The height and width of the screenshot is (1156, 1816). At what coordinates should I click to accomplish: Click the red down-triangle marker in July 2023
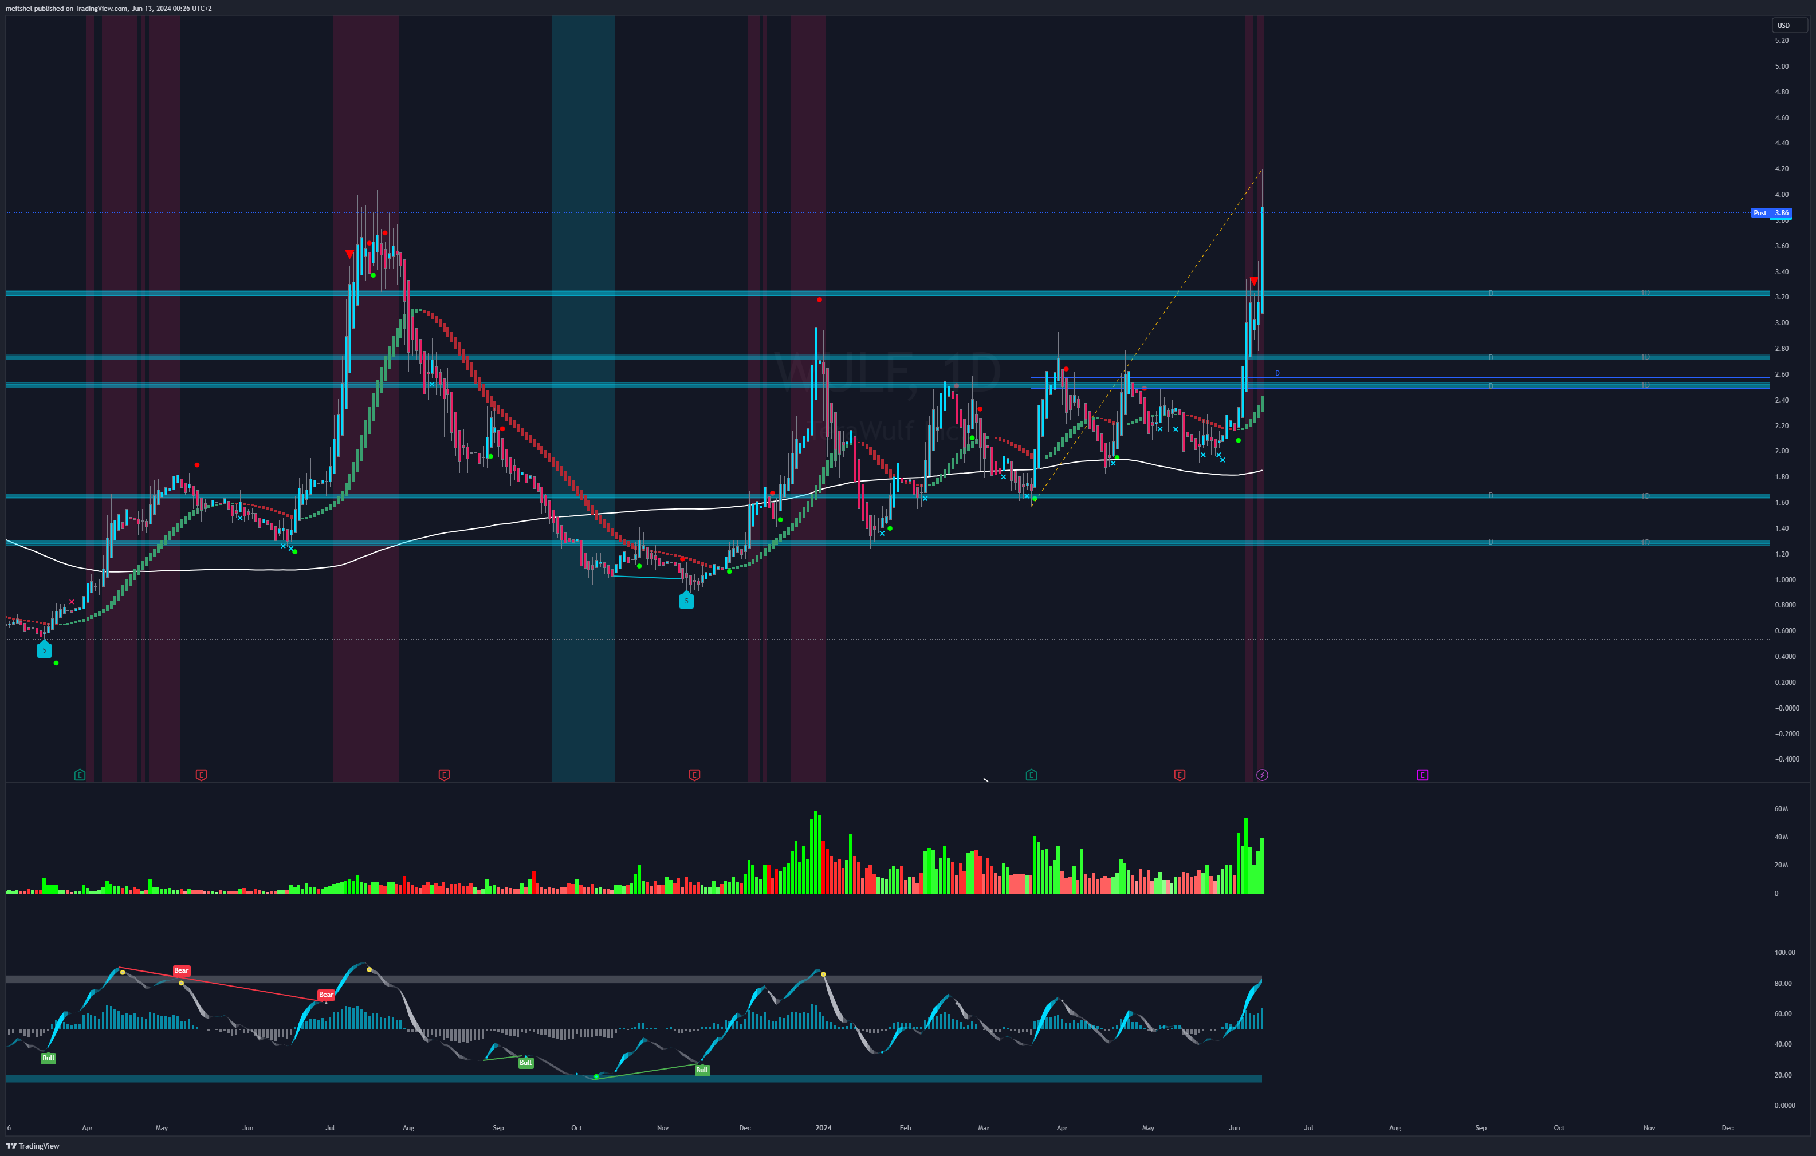click(x=349, y=255)
